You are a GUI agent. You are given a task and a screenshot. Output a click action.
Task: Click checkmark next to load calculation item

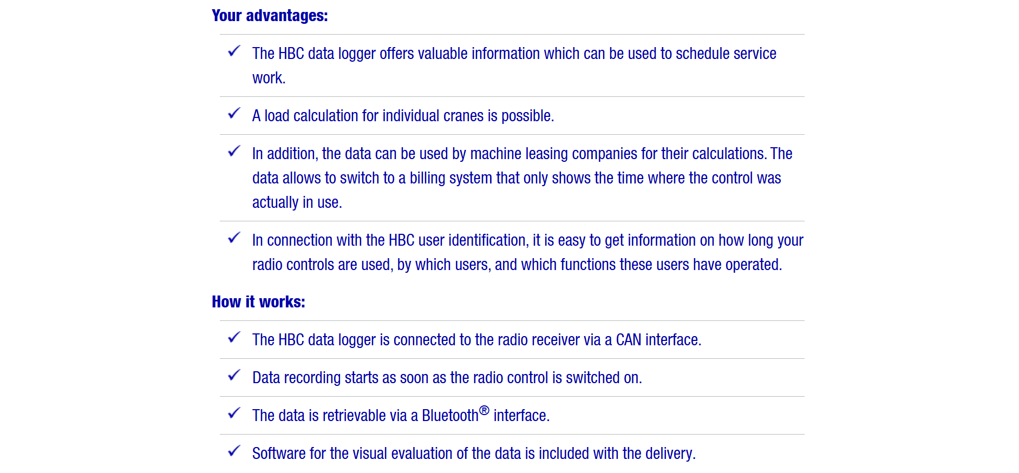coord(234,114)
